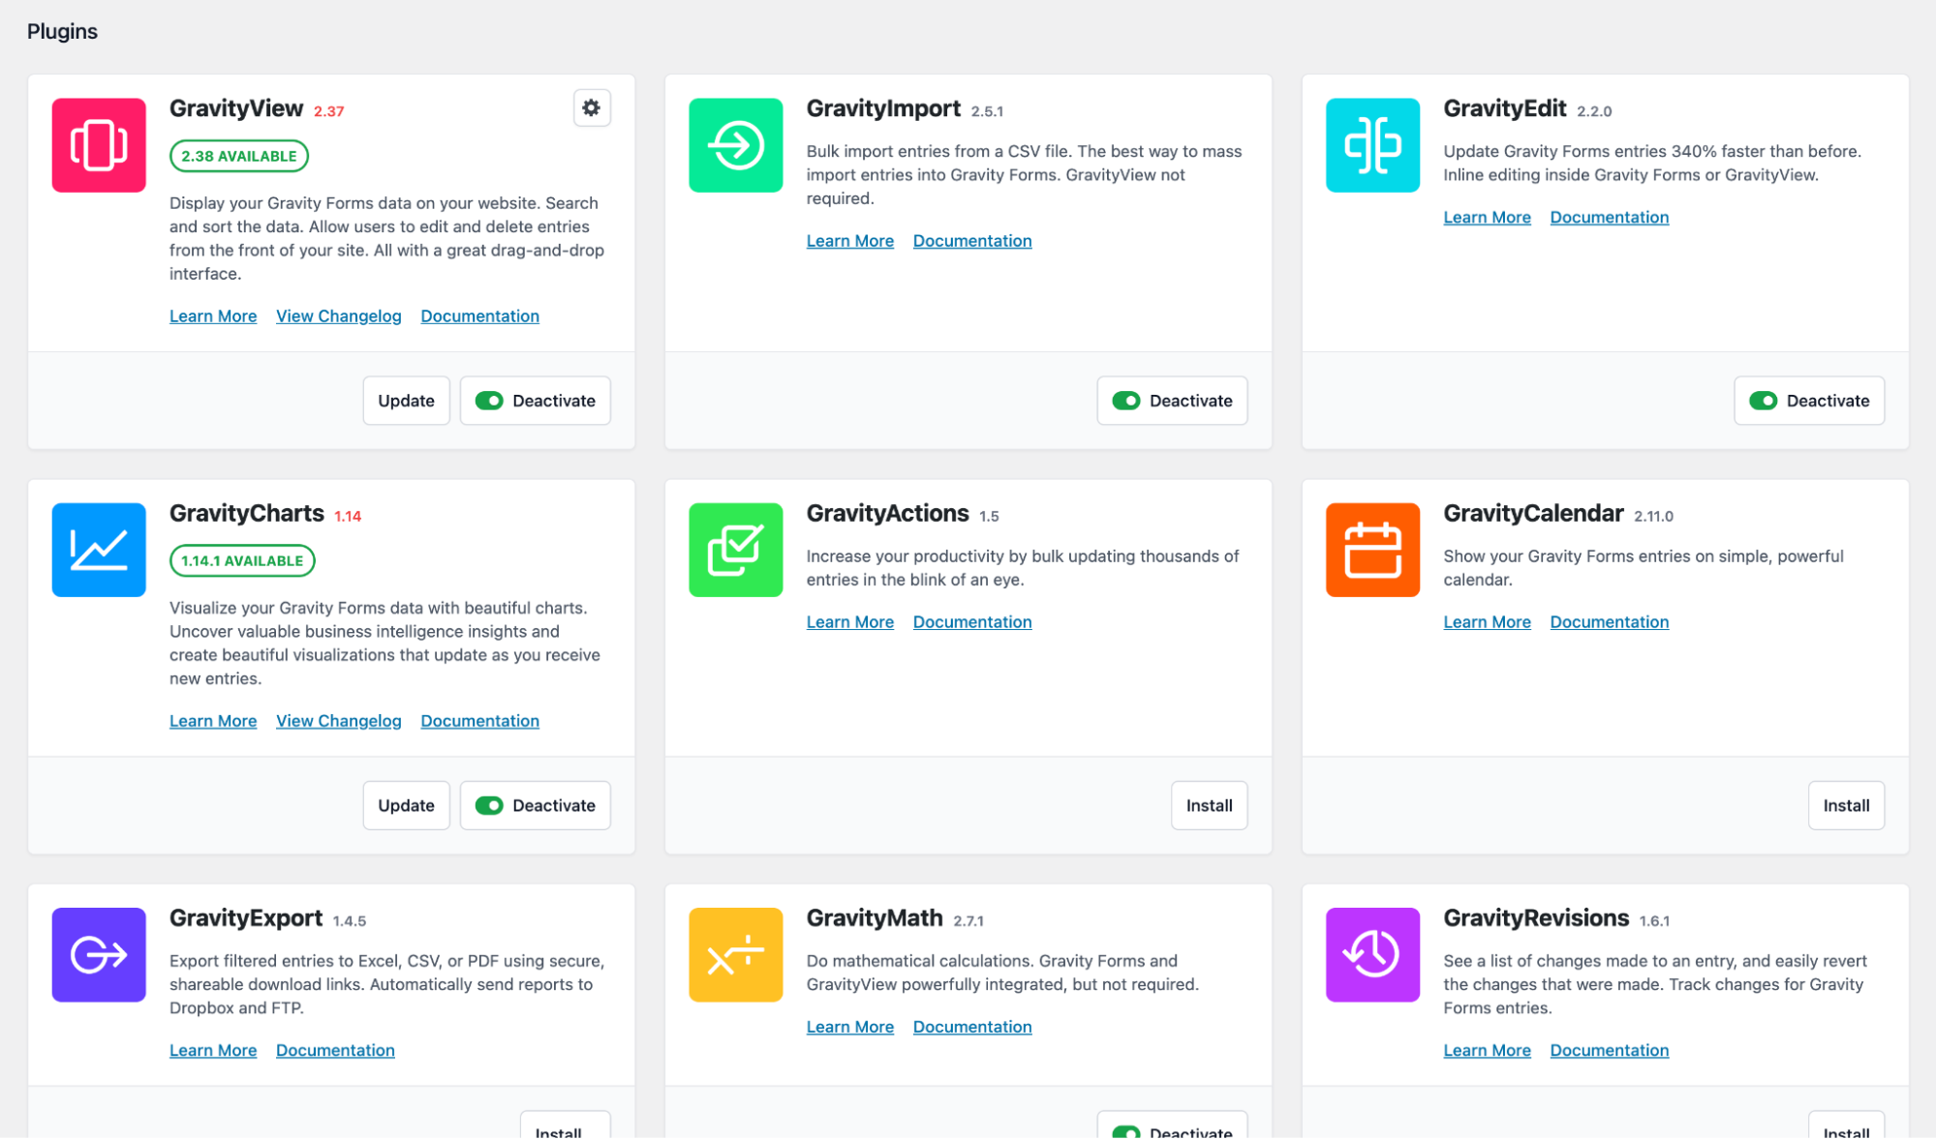Click the GravityImport title text
Viewport: 1936px width, 1139px height.
tap(883, 108)
